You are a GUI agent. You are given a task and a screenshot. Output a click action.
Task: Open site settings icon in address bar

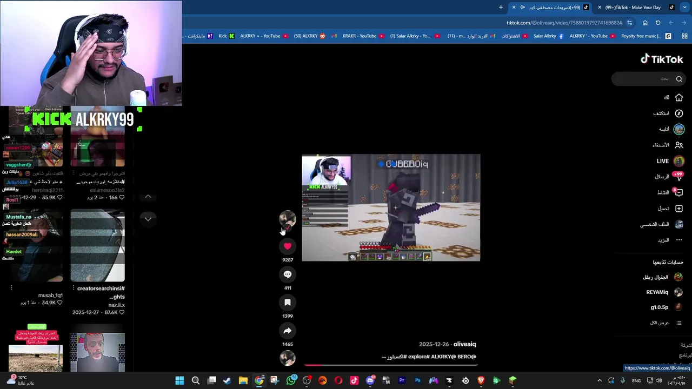click(629, 23)
